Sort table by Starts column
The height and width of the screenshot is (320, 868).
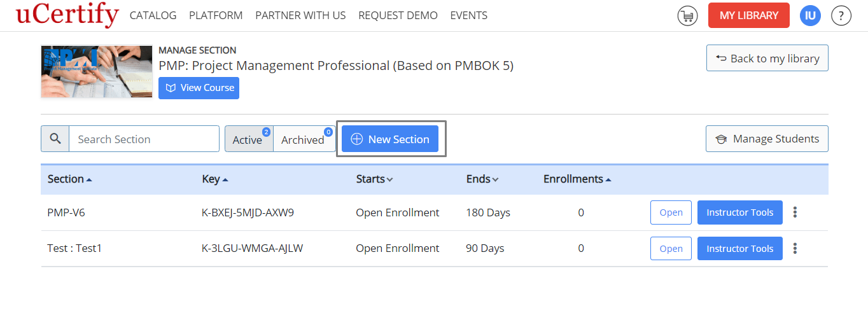tap(374, 179)
